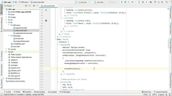The height and width of the screenshot is (96, 172).
Task: Click the LF line separator indicator
Action: 150,94
